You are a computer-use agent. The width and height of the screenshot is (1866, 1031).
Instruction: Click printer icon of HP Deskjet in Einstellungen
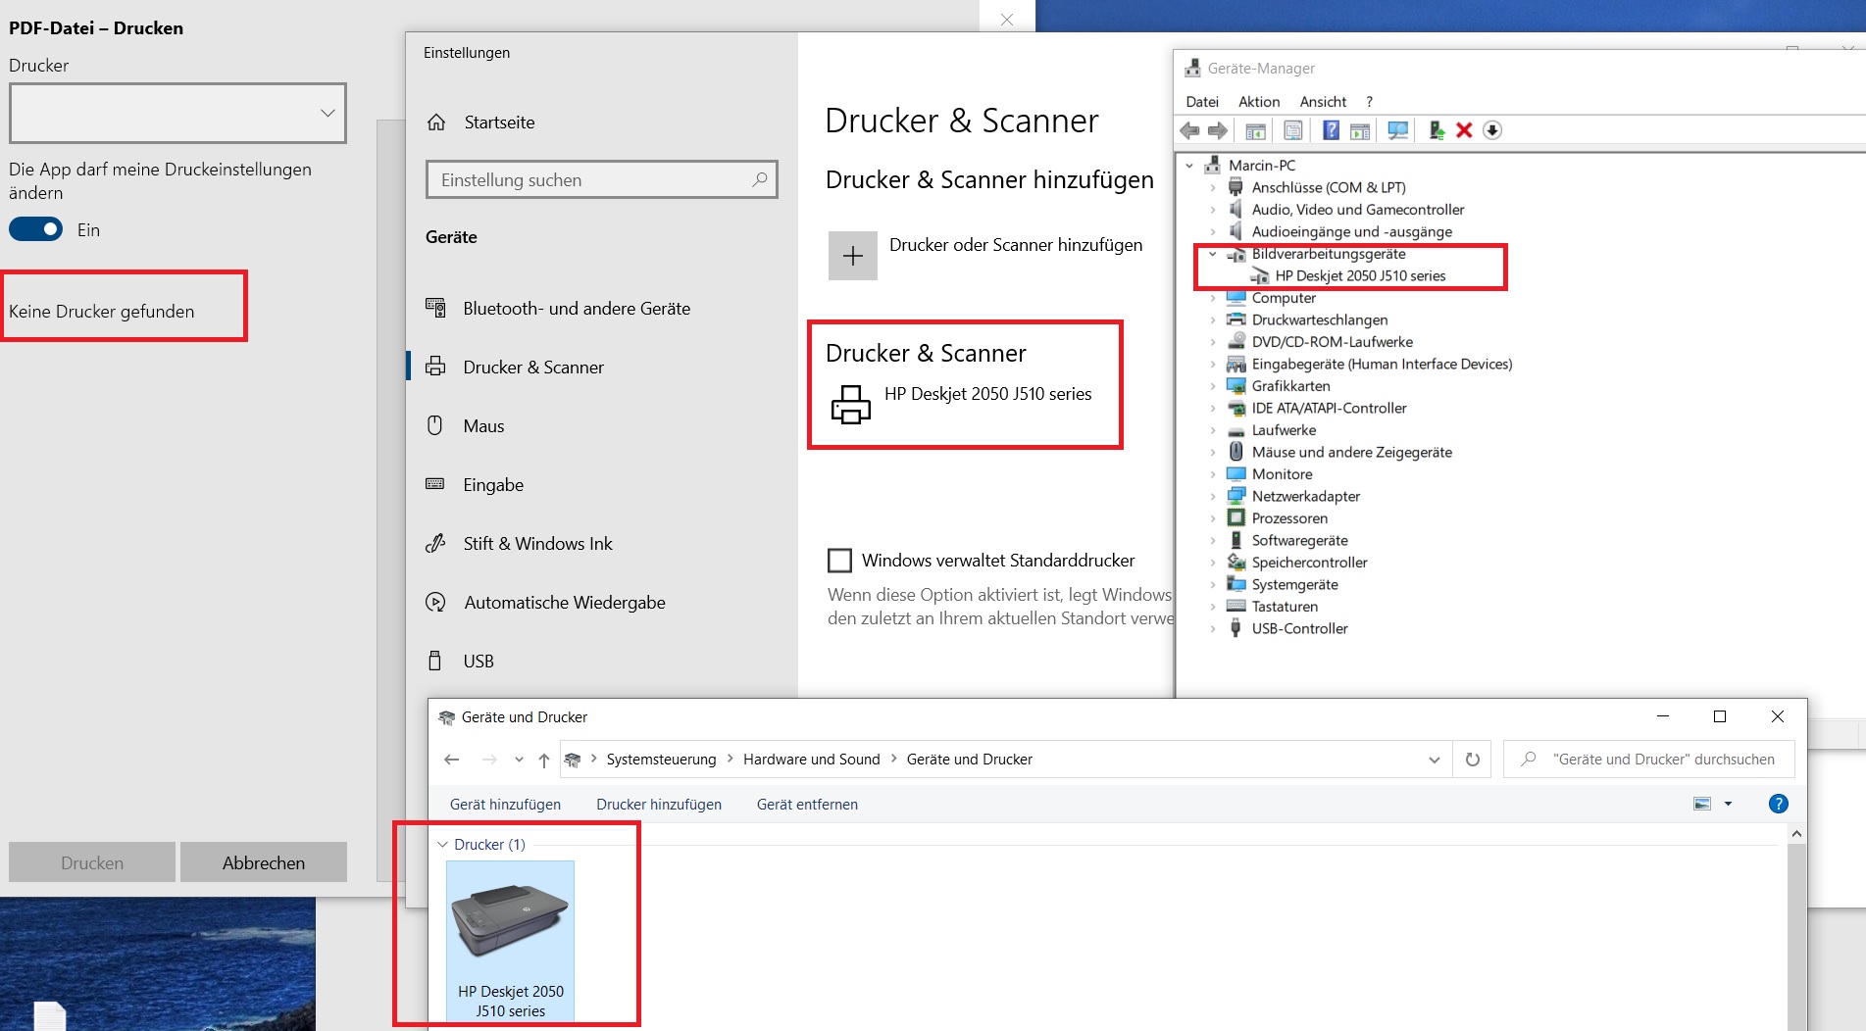point(850,404)
